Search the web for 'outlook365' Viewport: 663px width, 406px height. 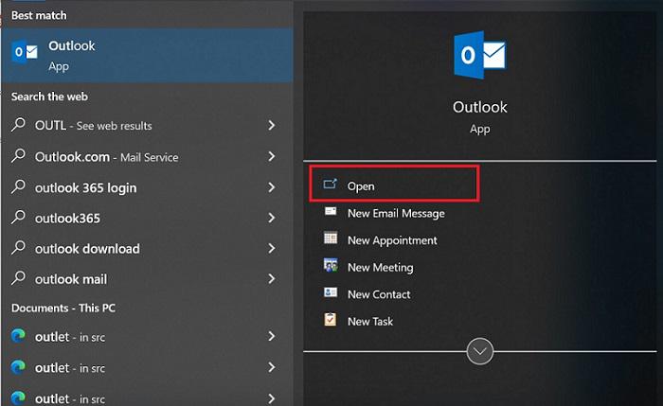point(67,218)
